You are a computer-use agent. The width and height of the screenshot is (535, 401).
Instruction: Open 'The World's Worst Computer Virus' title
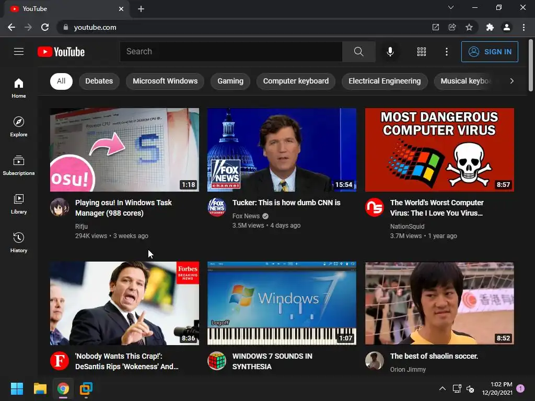[437, 208]
